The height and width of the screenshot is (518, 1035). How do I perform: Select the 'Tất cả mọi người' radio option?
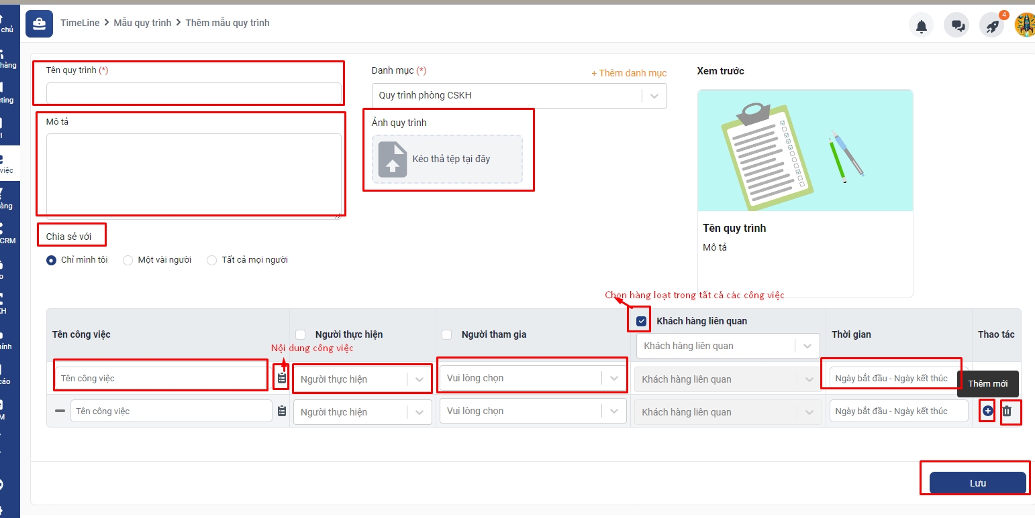coord(212,260)
